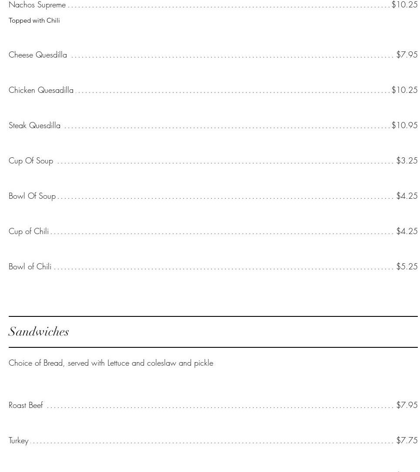Click the Steak Quesdilla $10.95 price
The width and height of the screenshot is (420, 472).
click(404, 126)
